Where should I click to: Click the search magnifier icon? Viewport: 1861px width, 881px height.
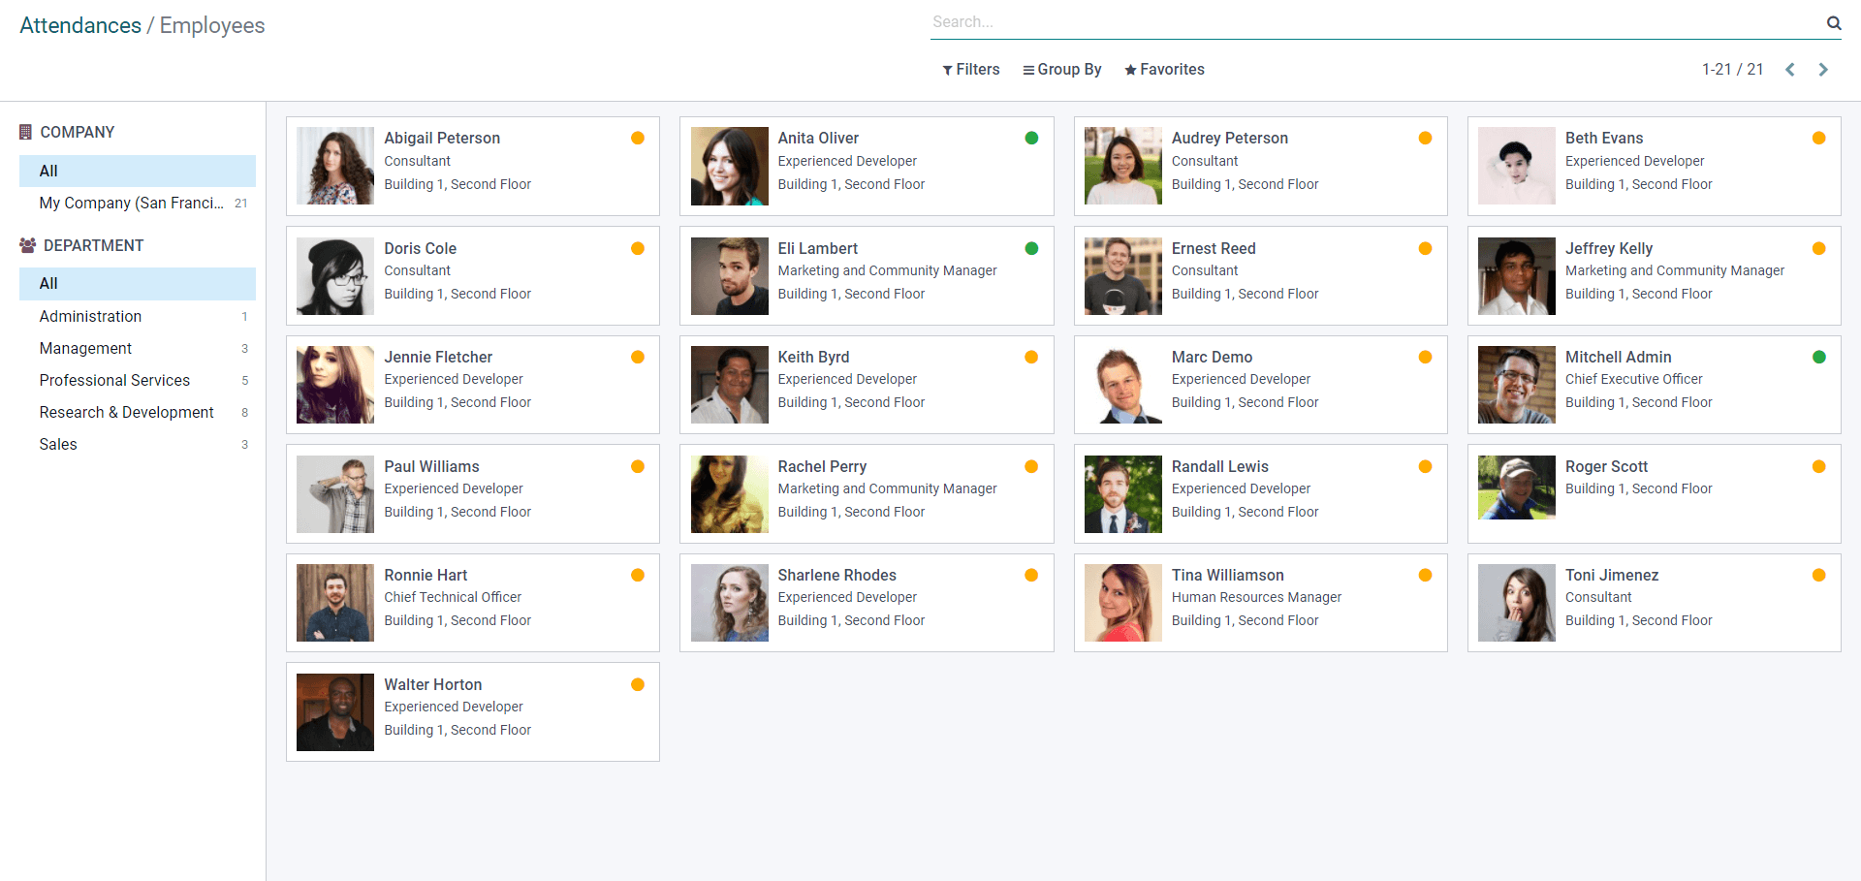coord(1834,22)
